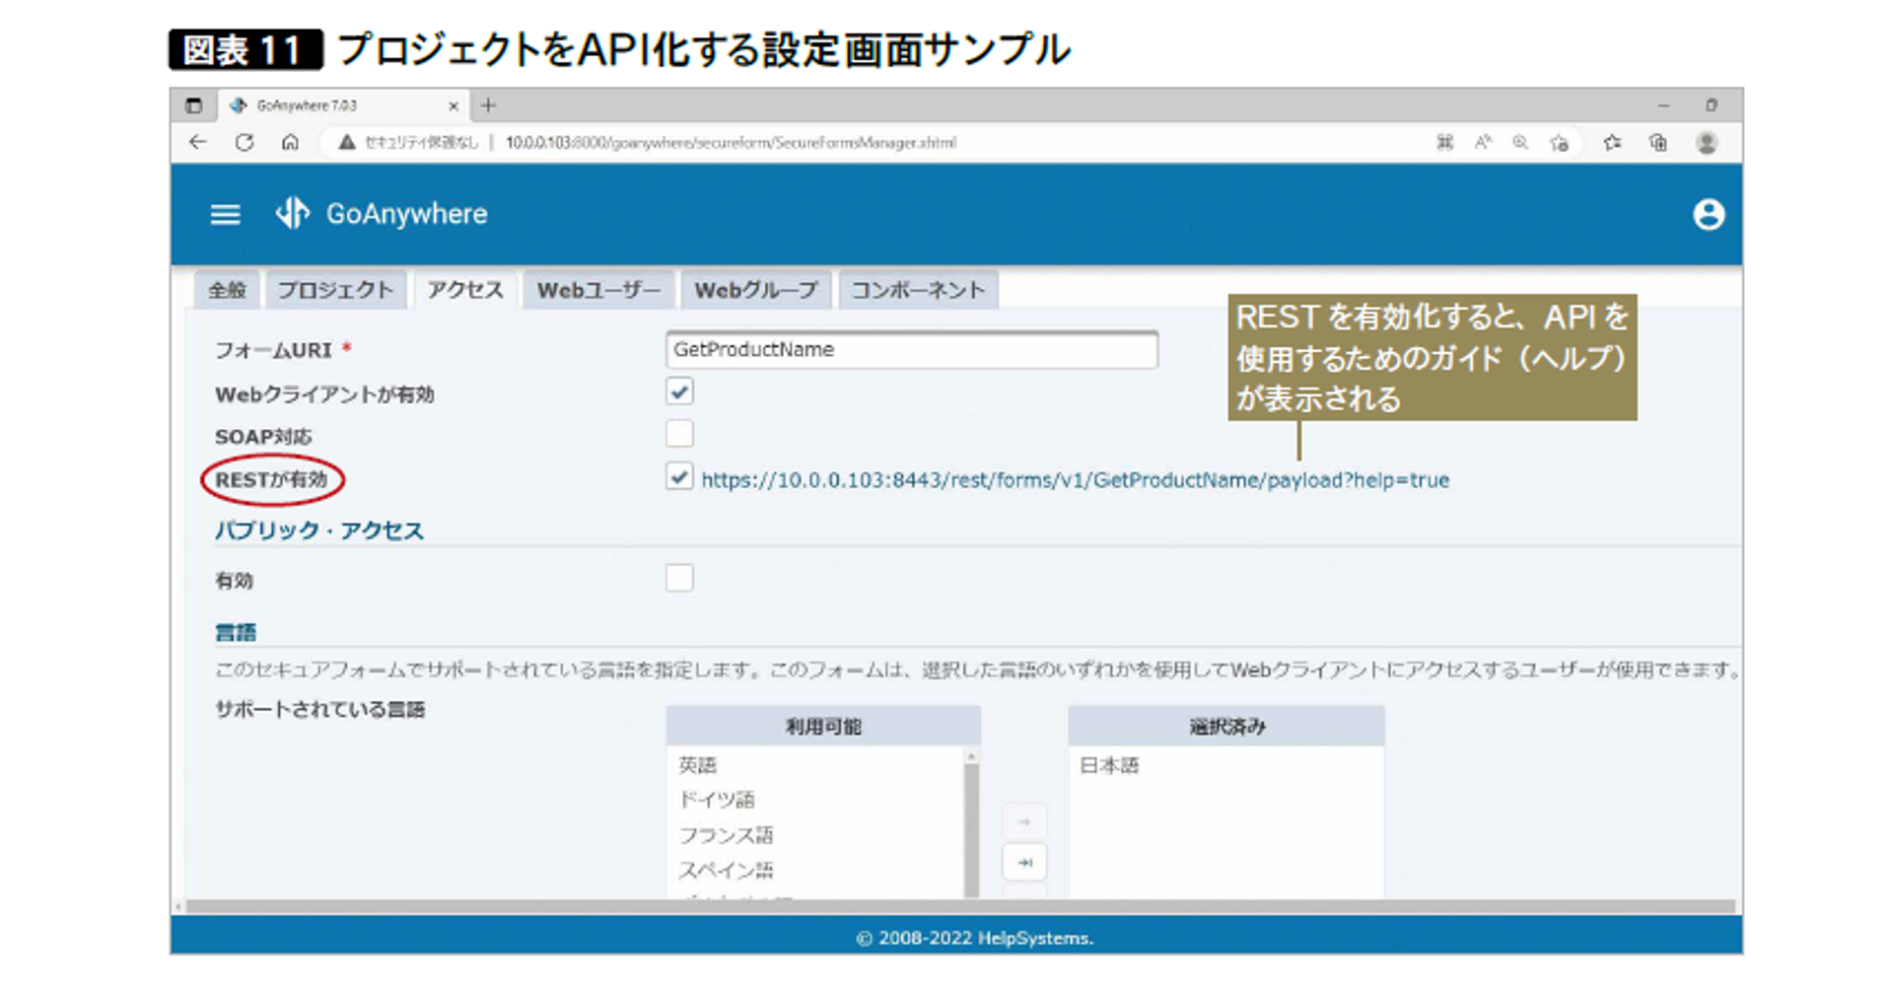Image resolution: width=1889 pixels, height=991 pixels.
Task: Open the Webグループ tab
Action: pos(756,290)
